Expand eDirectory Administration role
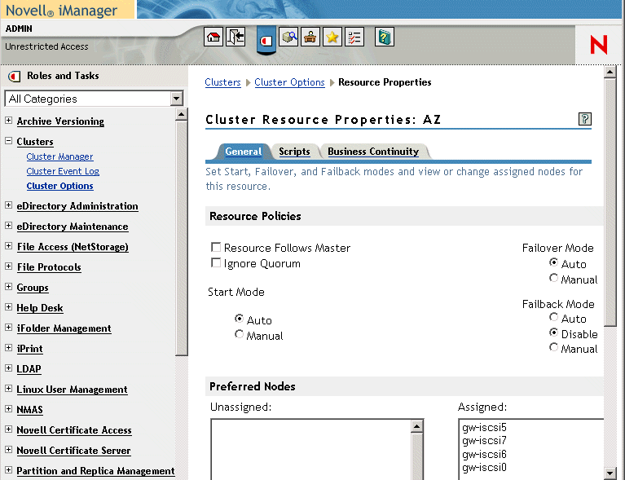This screenshot has height=480, width=625. point(8,205)
